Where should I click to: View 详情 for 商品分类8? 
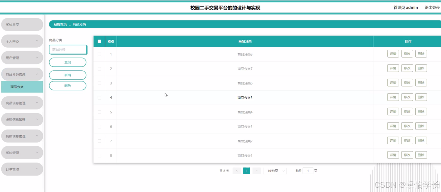(x=393, y=54)
